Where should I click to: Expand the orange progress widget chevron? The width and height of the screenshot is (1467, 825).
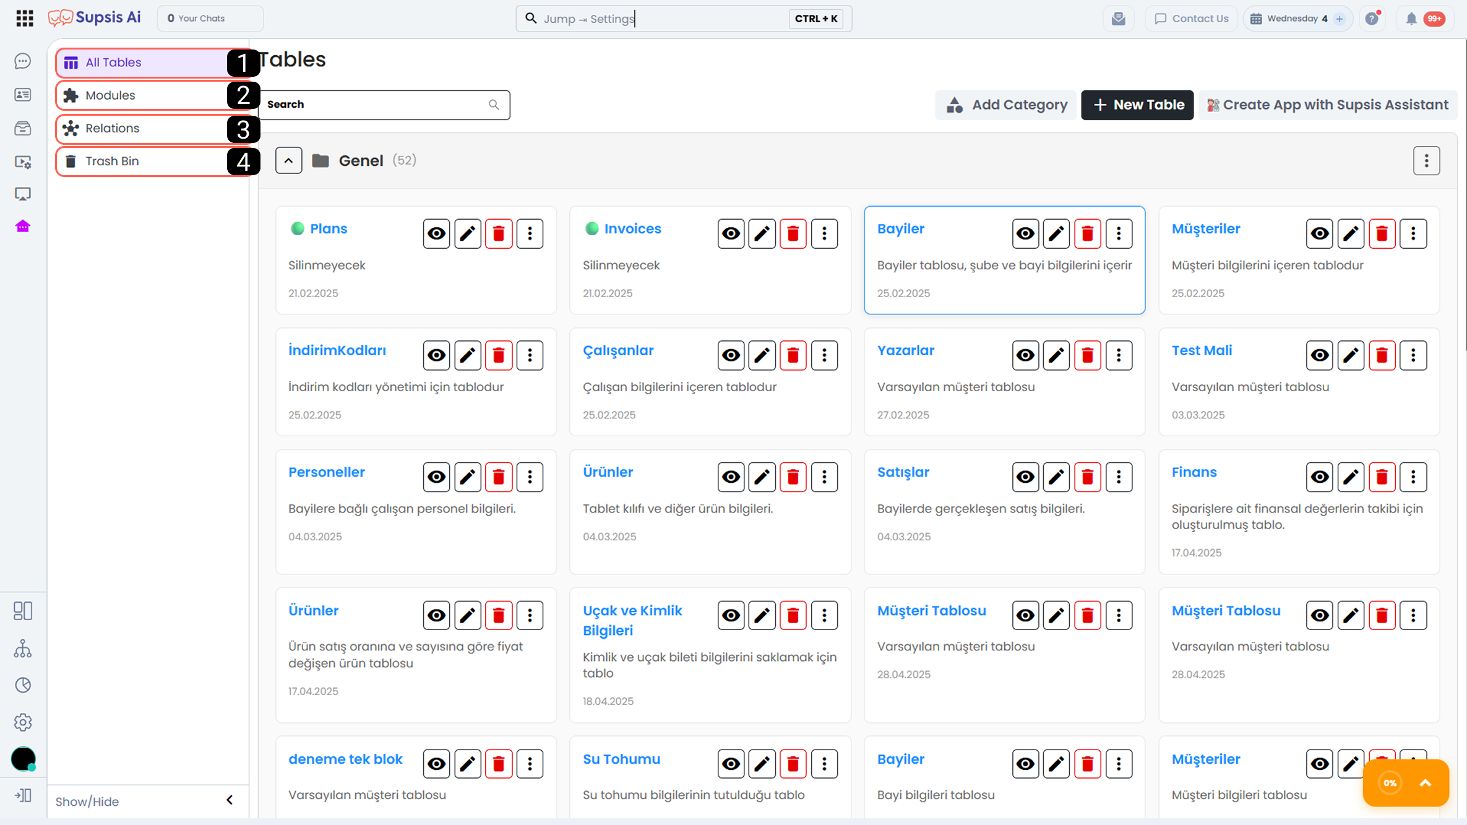click(x=1426, y=783)
